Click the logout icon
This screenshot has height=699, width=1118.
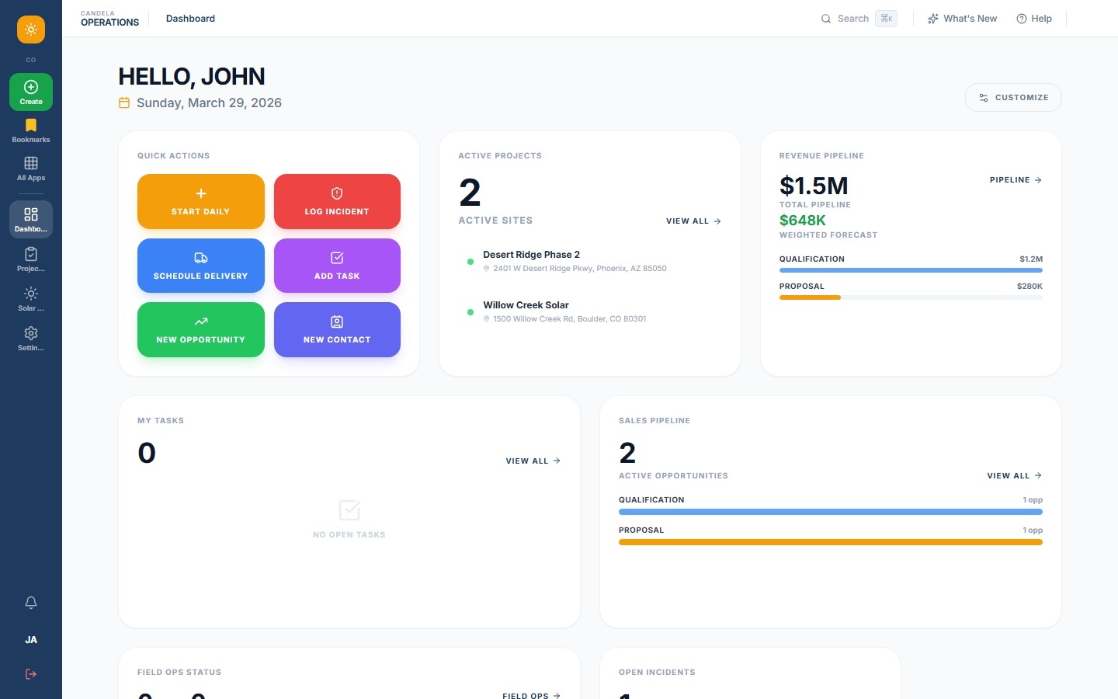point(31,674)
